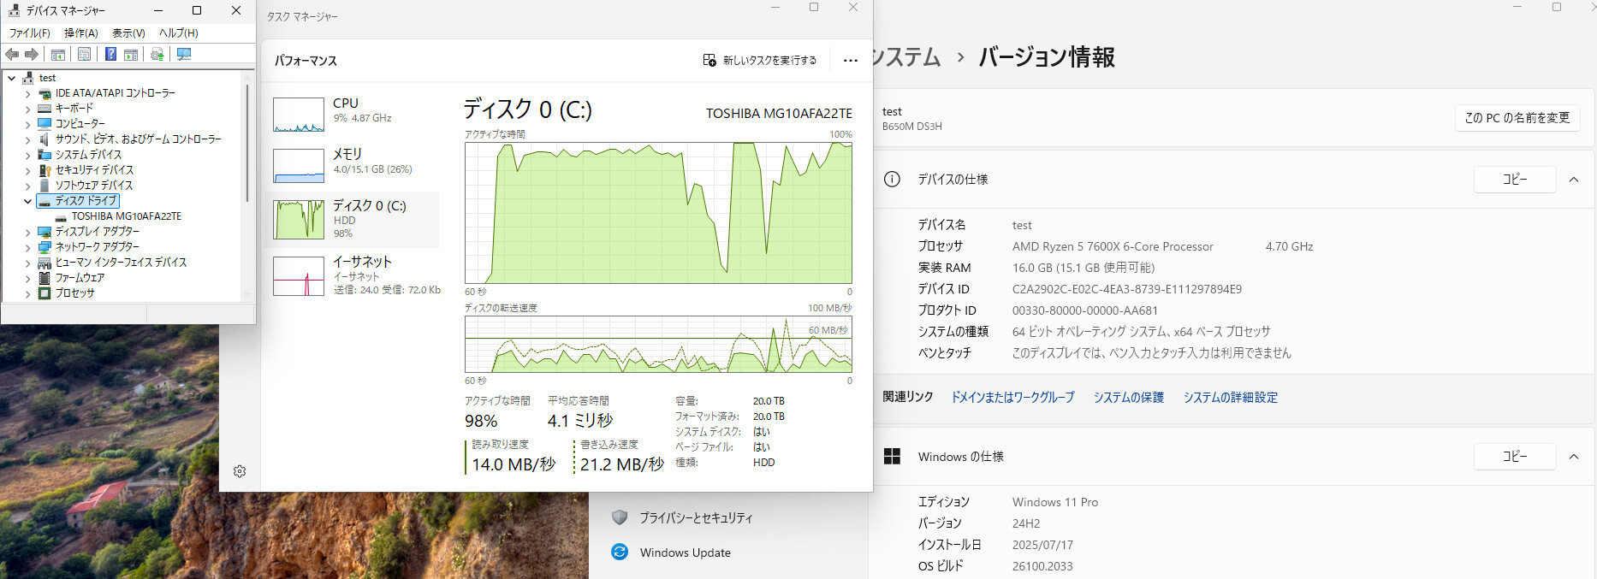Click the info icon beside デバイスの仕様

point(892,180)
